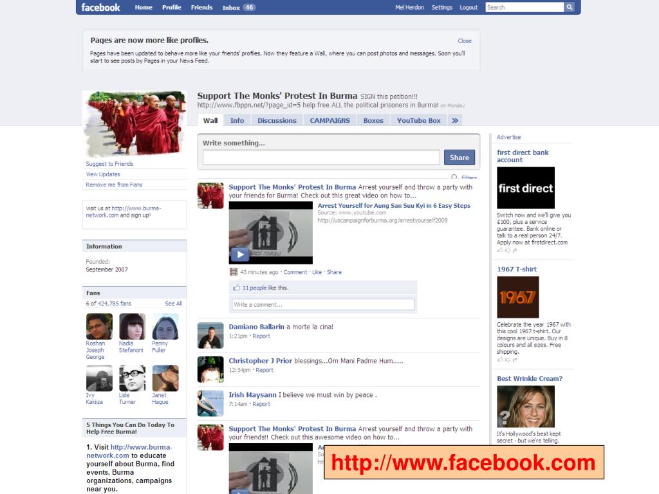This screenshot has height=494, width=659.
Task: Open burma-network.com link in the sidebar box
Action: tap(124, 212)
